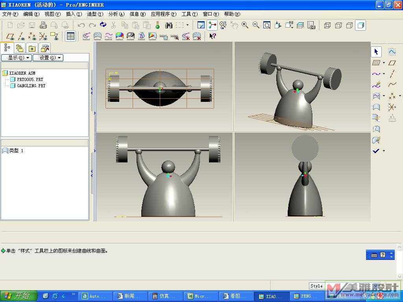Click the datum coordinate system tool
The image size is (403, 302).
click(x=392, y=107)
